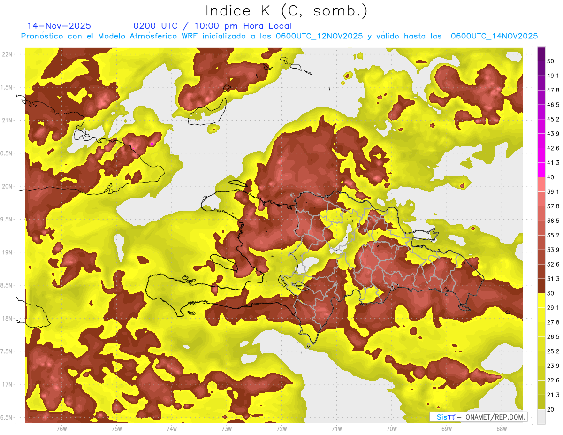Click legend value '35.2'
563x435 pixels.
(553, 235)
